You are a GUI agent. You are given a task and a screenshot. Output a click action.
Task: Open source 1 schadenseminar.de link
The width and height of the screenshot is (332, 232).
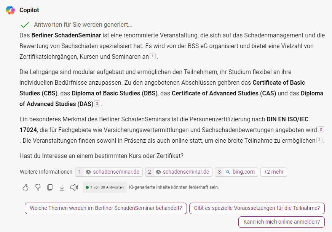pos(109,172)
